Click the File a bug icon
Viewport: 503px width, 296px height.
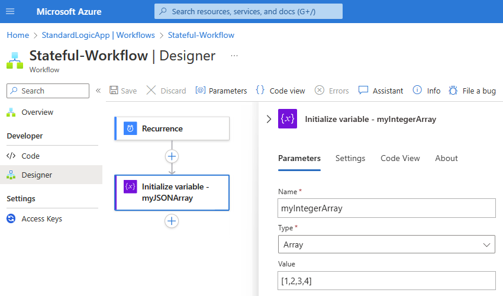[453, 91]
